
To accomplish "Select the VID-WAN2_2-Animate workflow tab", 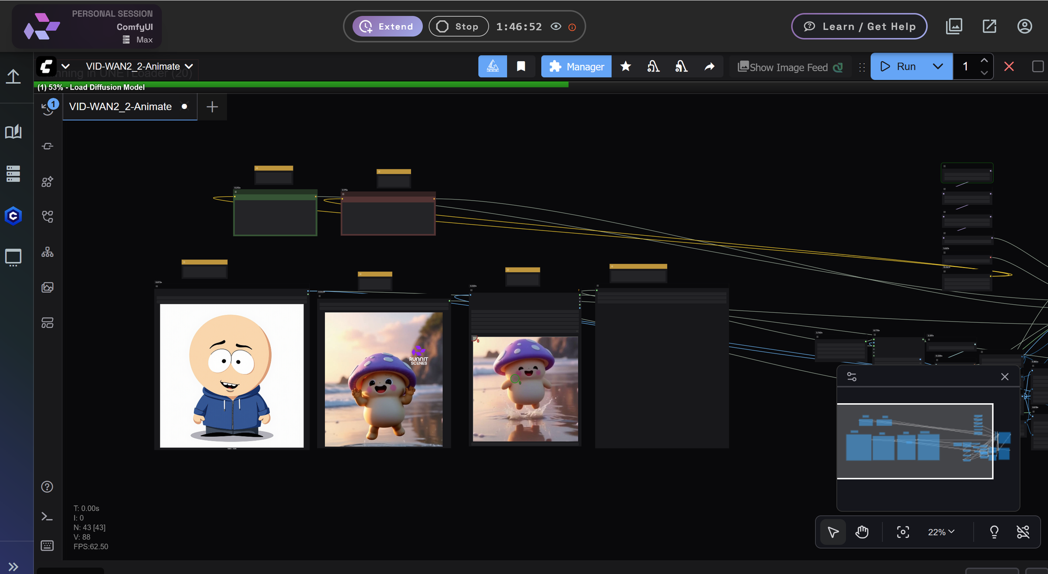I will pyautogui.click(x=121, y=107).
